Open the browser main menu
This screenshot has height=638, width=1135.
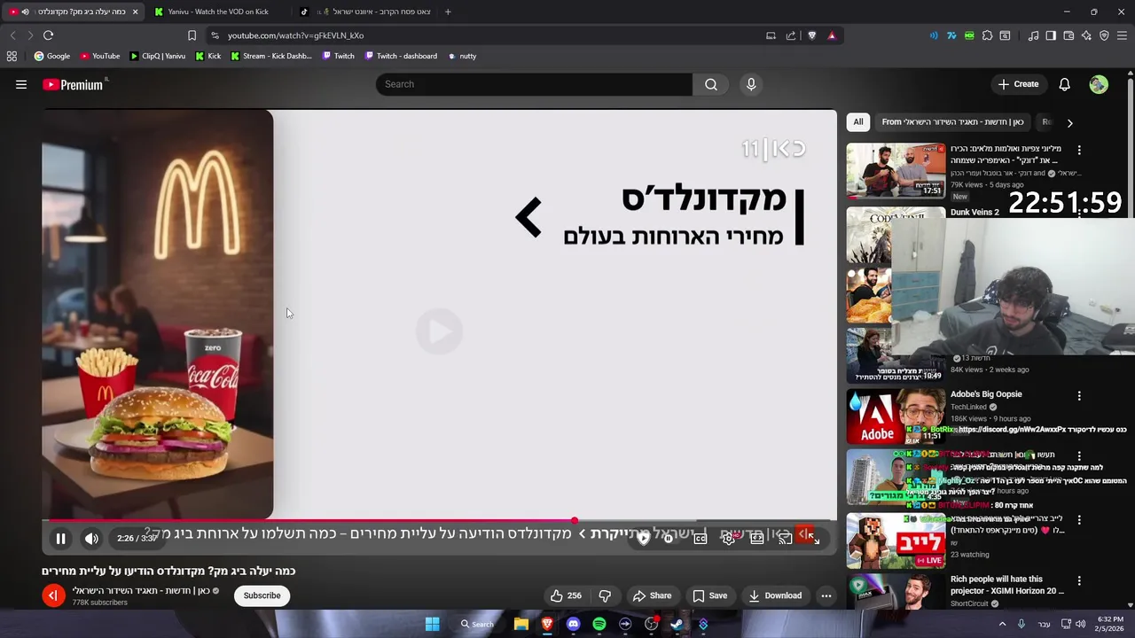tap(1123, 35)
